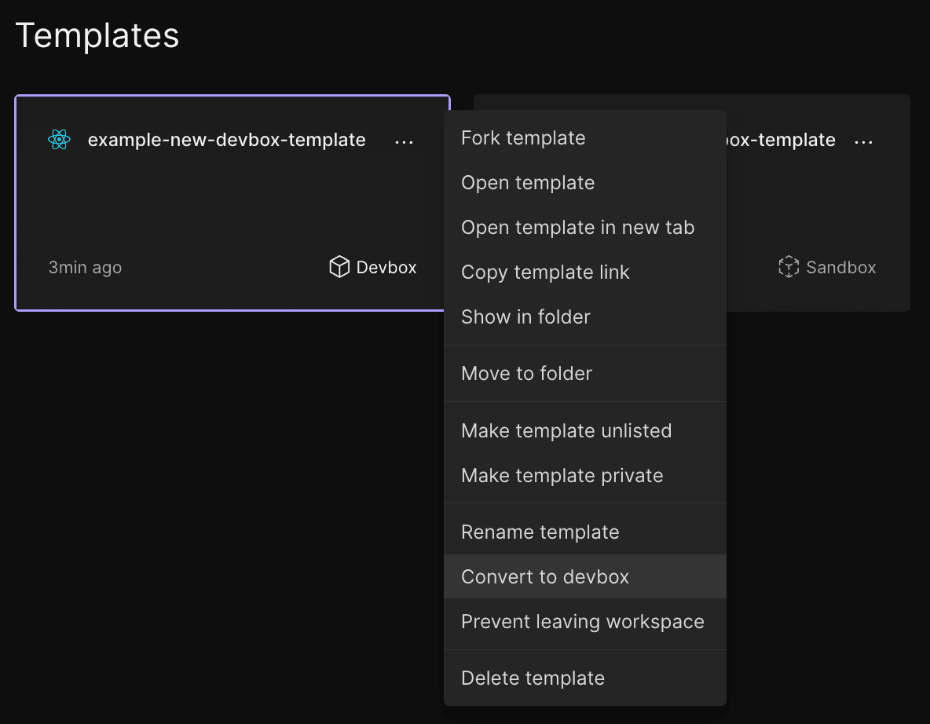Image resolution: width=930 pixels, height=724 pixels.
Task: Choose Open template in new tab
Action: coord(577,227)
